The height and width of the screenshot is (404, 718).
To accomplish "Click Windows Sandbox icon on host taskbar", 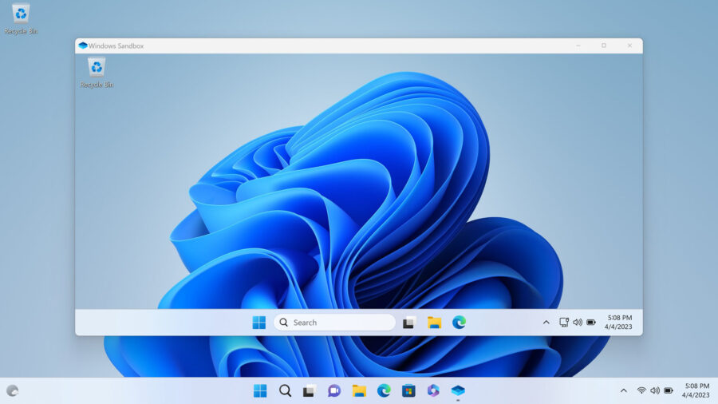I will (x=458, y=390).
